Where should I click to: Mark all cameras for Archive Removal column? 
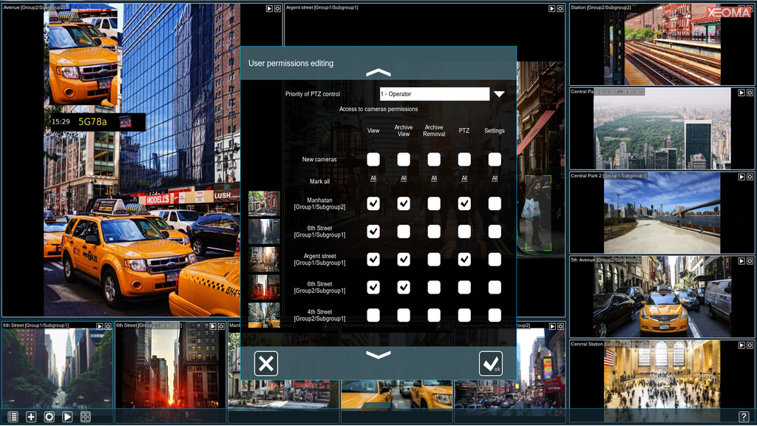tap(434, 179)
